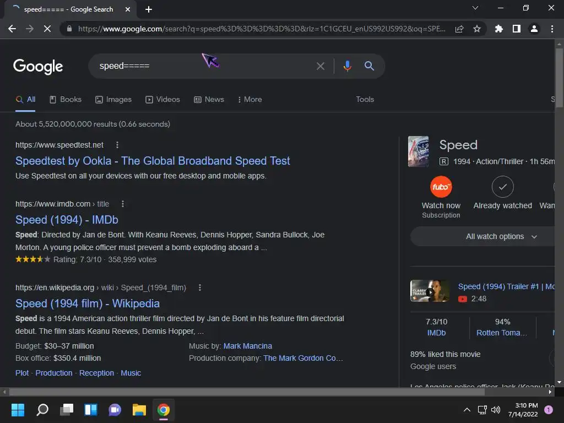This screenshot has width=564, height=423.
Task: Open the Speed (1994) - IMDb link
Action: point(67,220)
